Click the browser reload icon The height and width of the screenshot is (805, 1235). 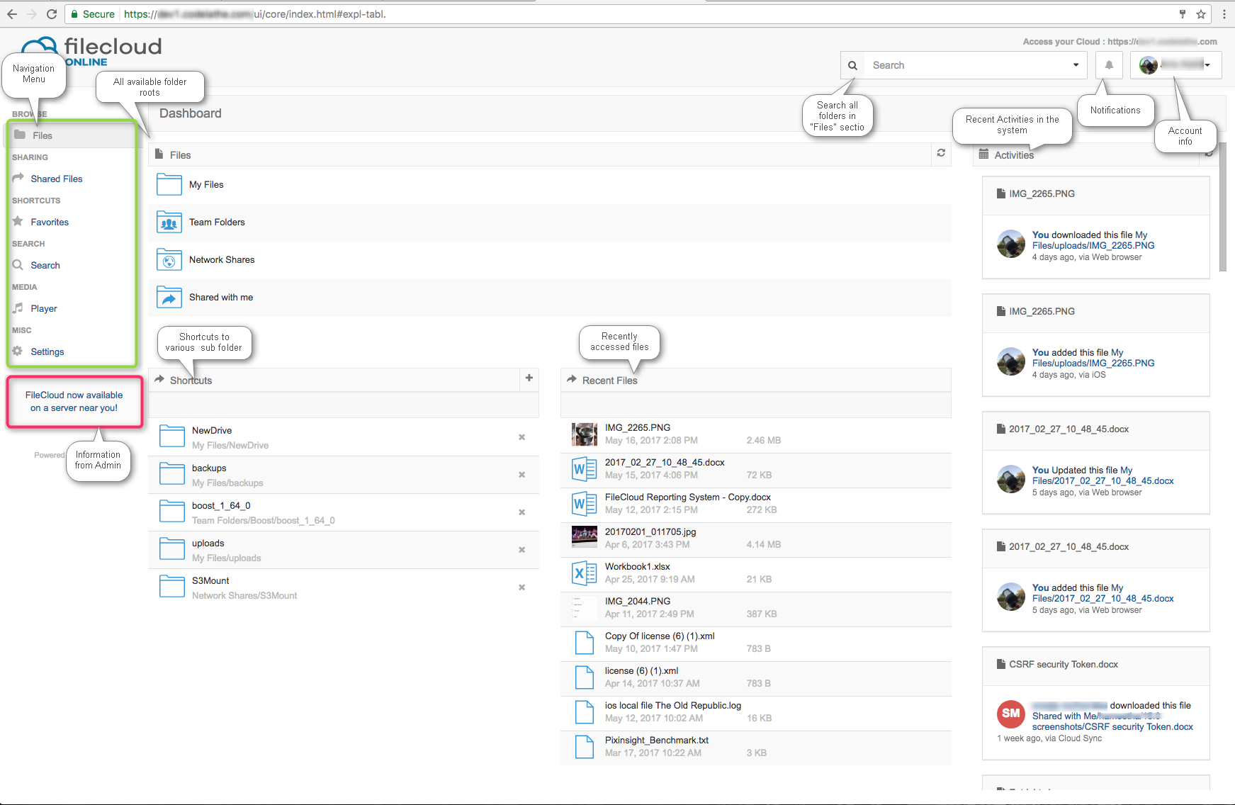[x=52, y=14]
